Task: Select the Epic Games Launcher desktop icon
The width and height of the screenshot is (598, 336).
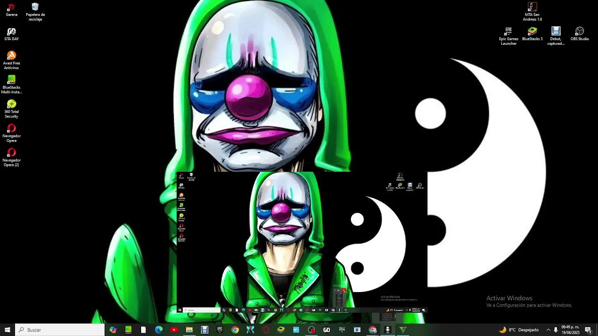Action: click(509, 36)
